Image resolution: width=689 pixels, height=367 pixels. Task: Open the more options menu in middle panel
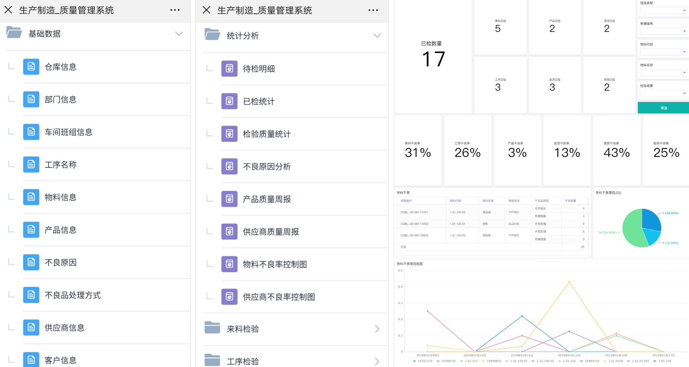373,10
